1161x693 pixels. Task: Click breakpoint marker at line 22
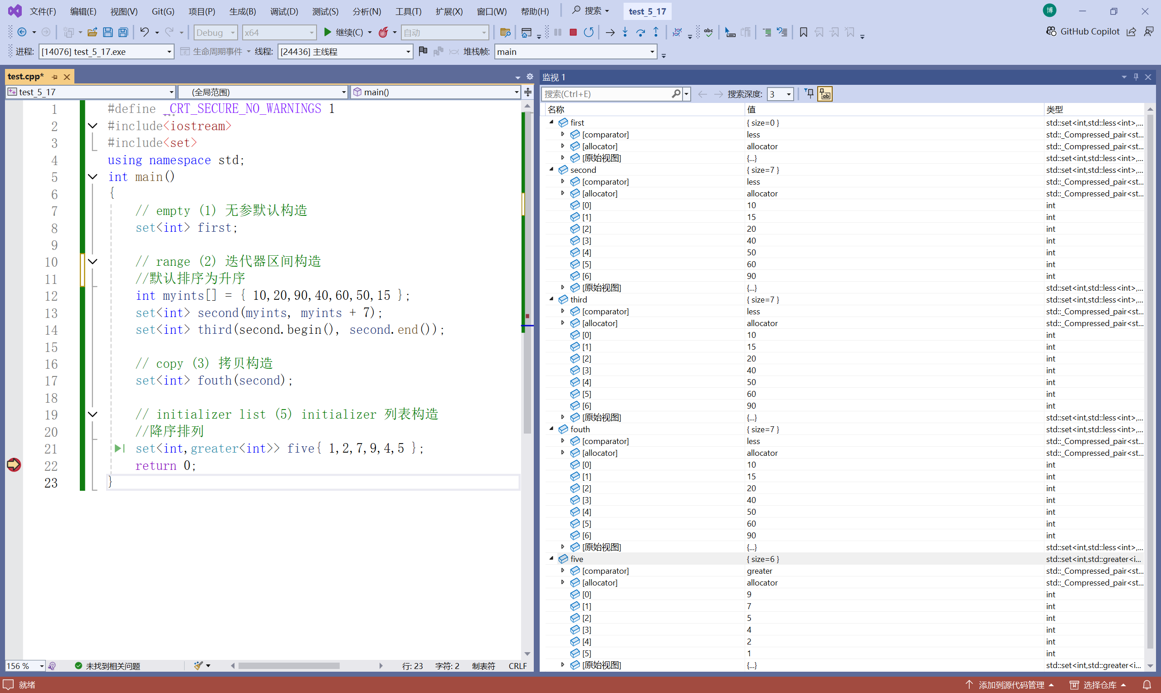(x=14, y=465)
